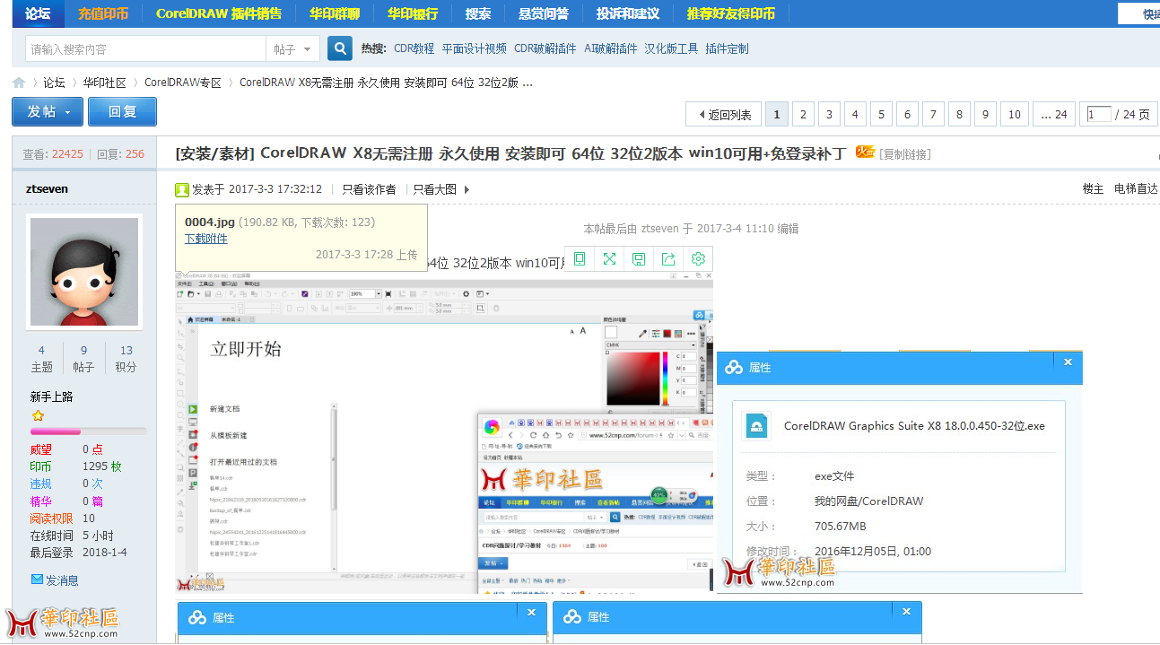Click 只看该作者 link

369,189
